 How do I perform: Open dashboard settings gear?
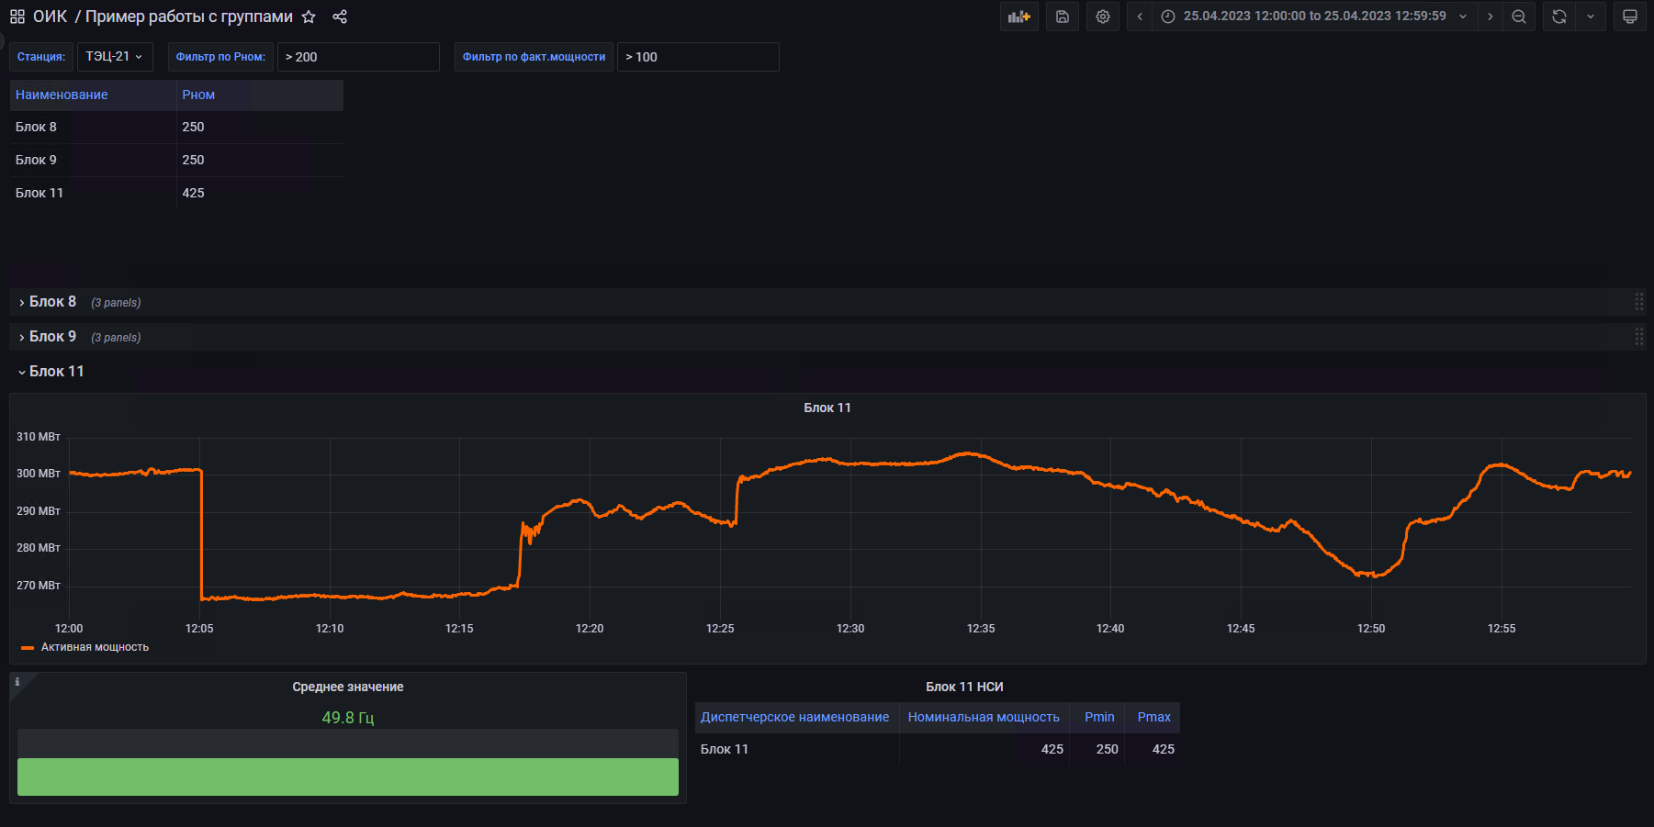click(x=1102, y=17)
